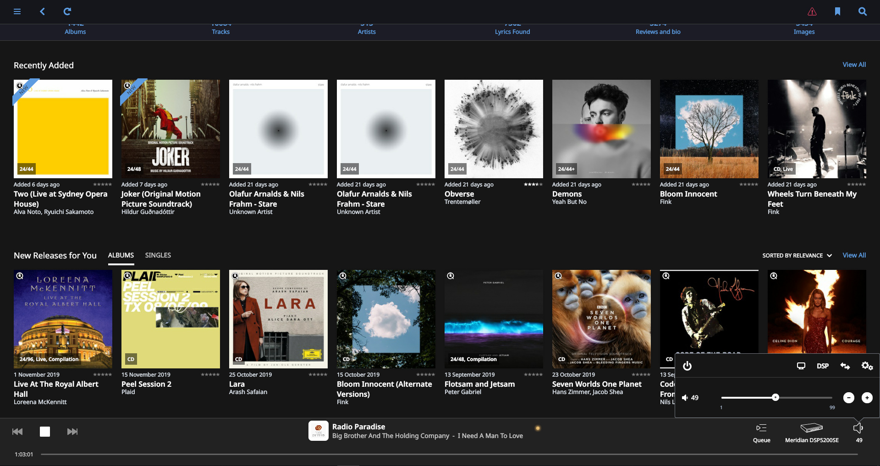This screenshot has width=880, height=466.
Task: Click magnifier badge on Loreena McKennitt cover
Action: pos(20,276)
